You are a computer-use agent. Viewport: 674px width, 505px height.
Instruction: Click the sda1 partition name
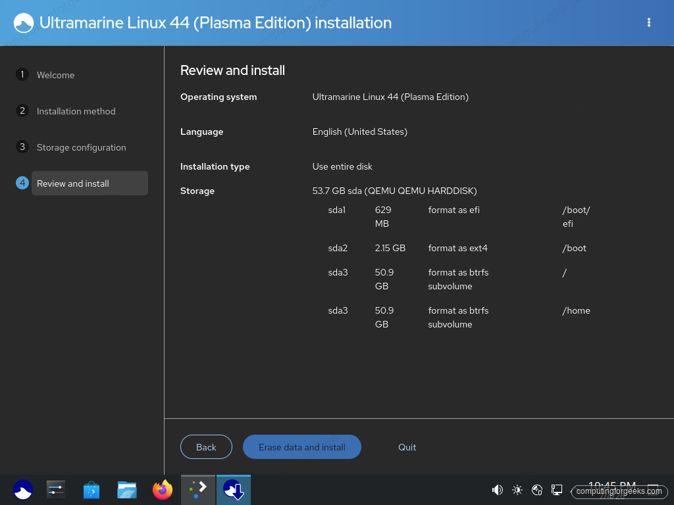(x=336, y=210)
